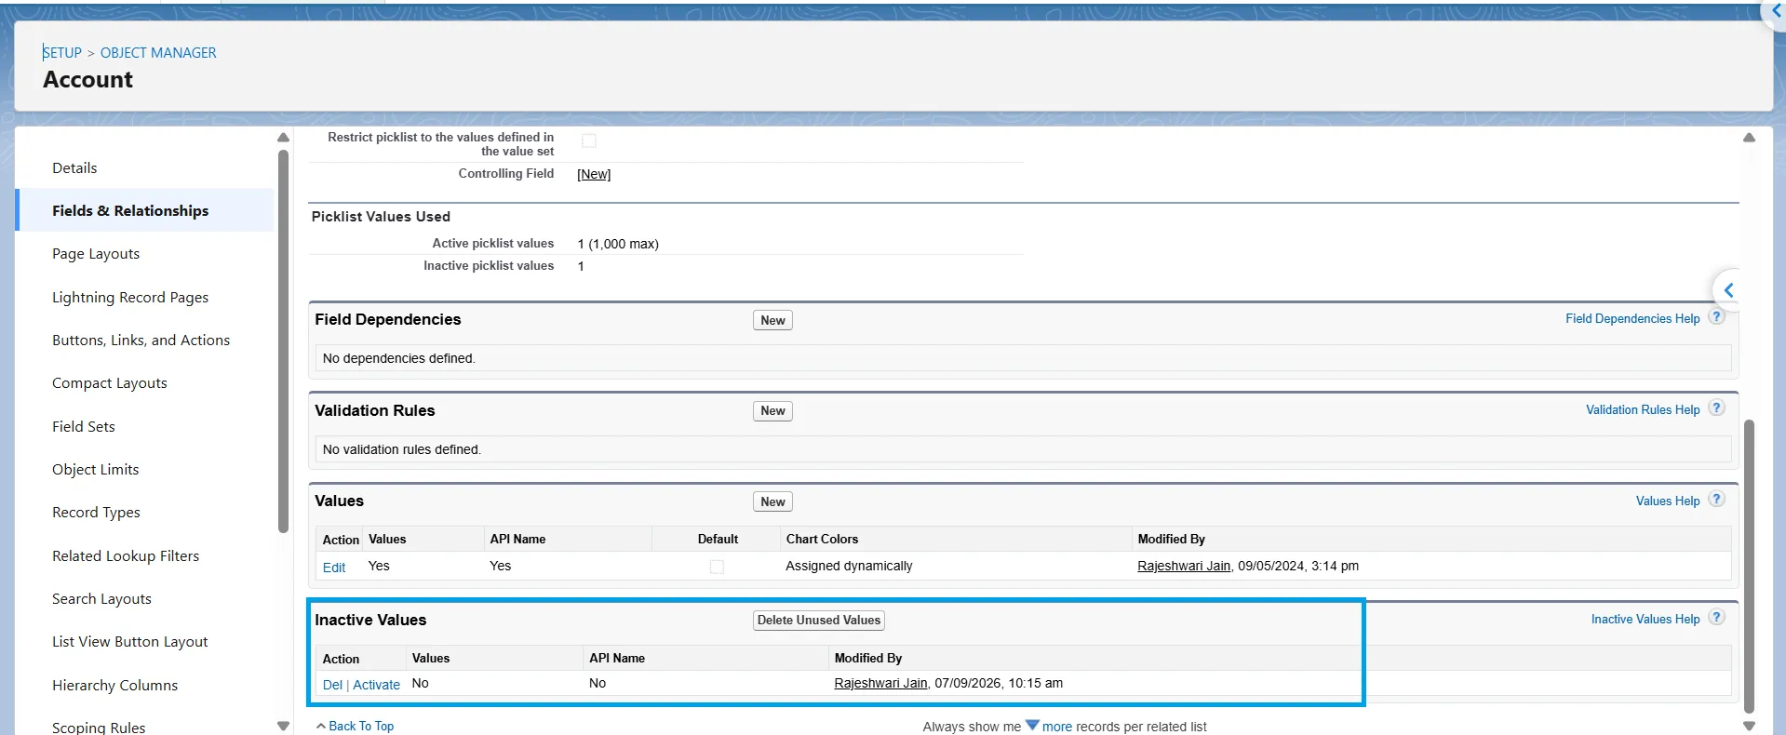Click Inactive Values Help link
Image resolution: width=1786 pixels, height=735 pixels.
coord(1645,619)
